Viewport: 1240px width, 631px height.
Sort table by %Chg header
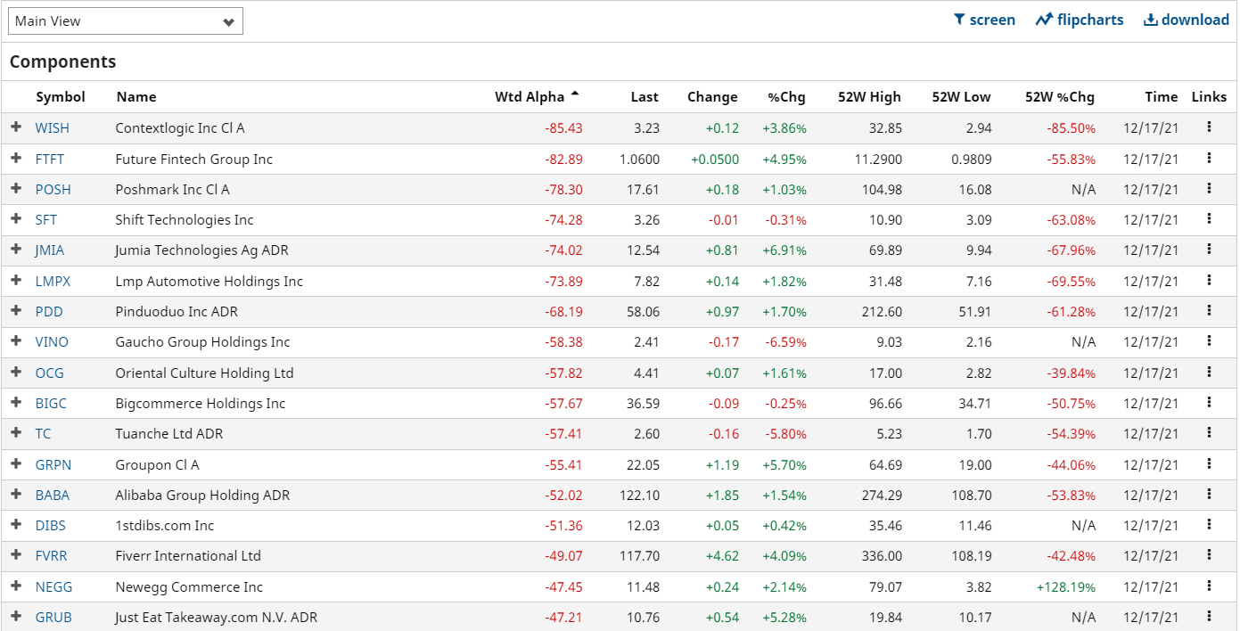pos(786,97)
